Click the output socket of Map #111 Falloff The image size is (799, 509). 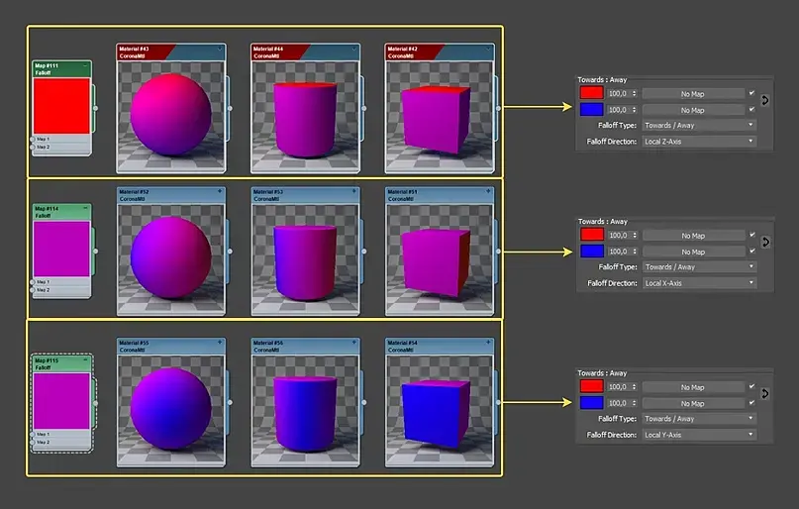point(95,108)
